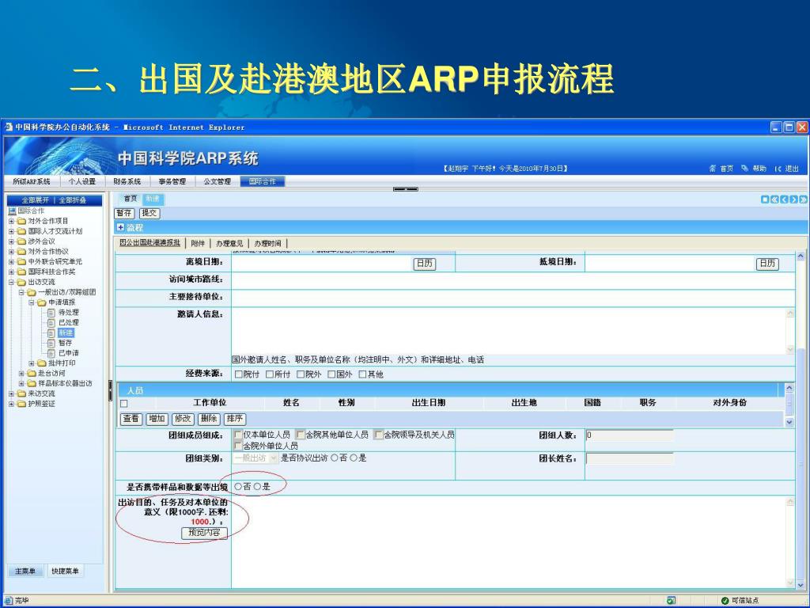
Task: Click the folder icon of 护照签证
Action: (x=21, y=404)
